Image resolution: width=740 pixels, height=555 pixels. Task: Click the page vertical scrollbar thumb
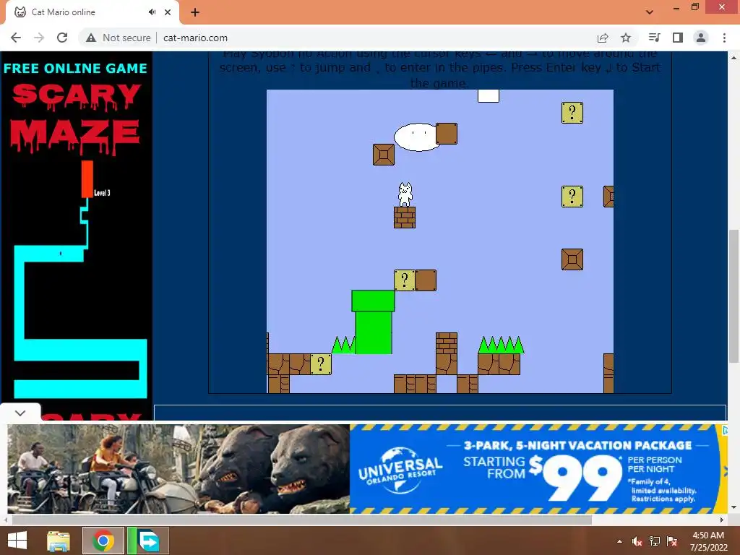tap(733, 296)
